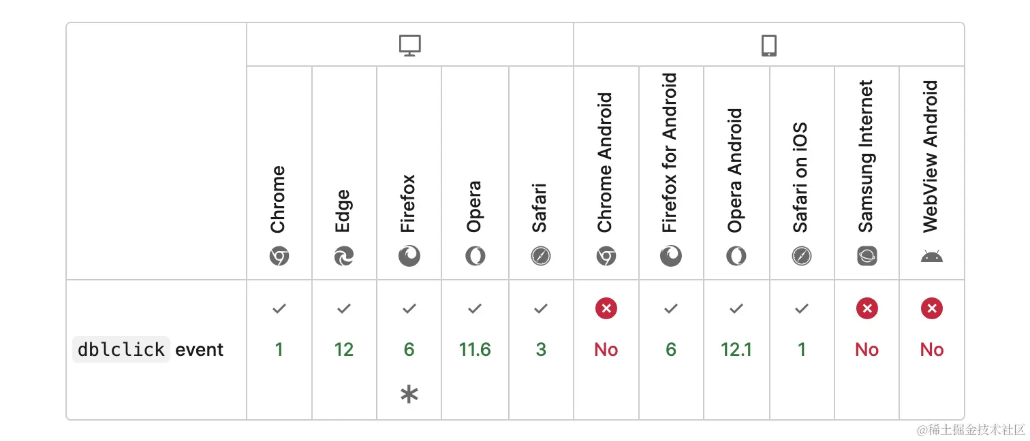Open Edge version 12 support cell
Viewport: 1030px width, 441px height.
point(344,350)
